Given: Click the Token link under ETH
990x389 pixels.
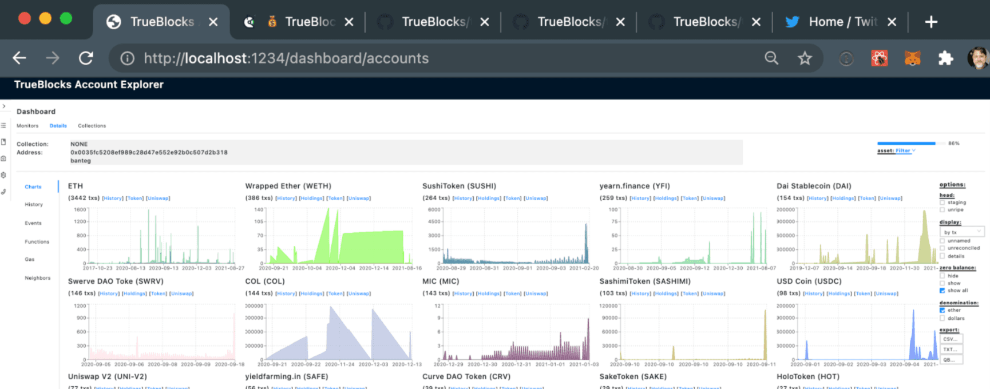Looking at the screenshot, I should pyautogui.click(x=135, y=199).
